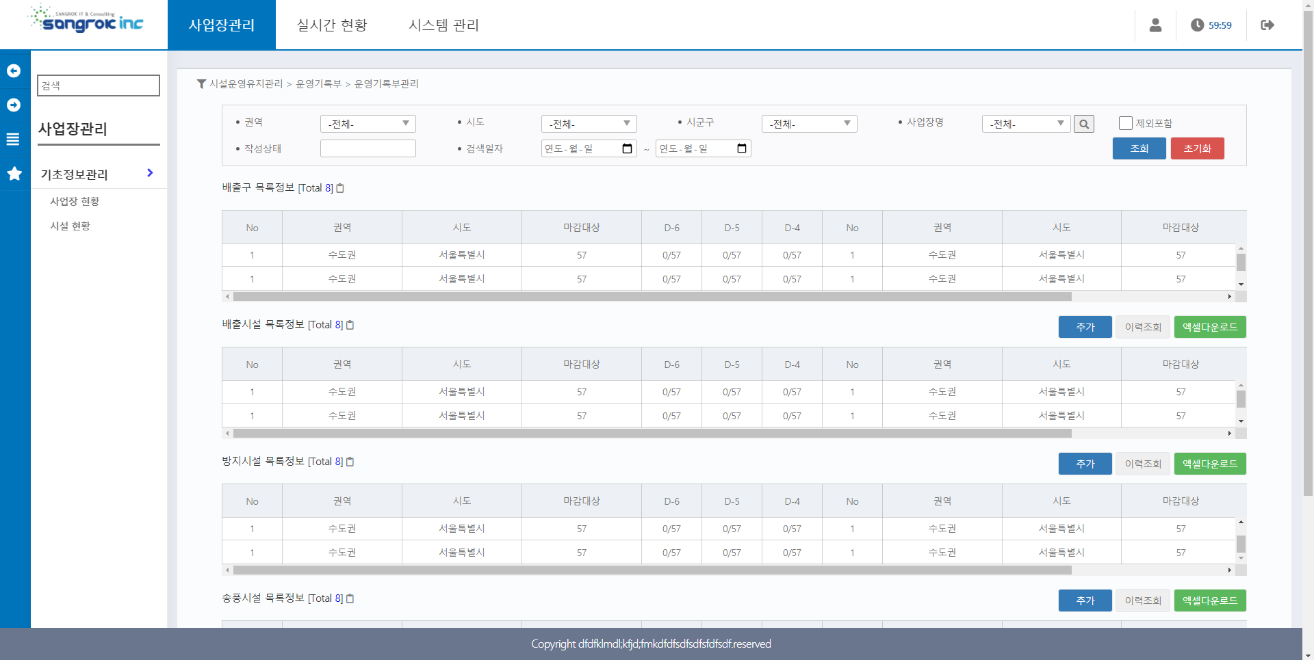Viewport: 1314px width, 660px height.
Task: Click 운영기록부 breadcrumb link
Action: point(318,83)
